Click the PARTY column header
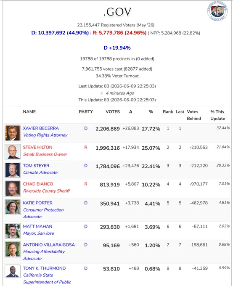Image resolution: width=233 pixels, height=286 pixels. tap(86, 111)
